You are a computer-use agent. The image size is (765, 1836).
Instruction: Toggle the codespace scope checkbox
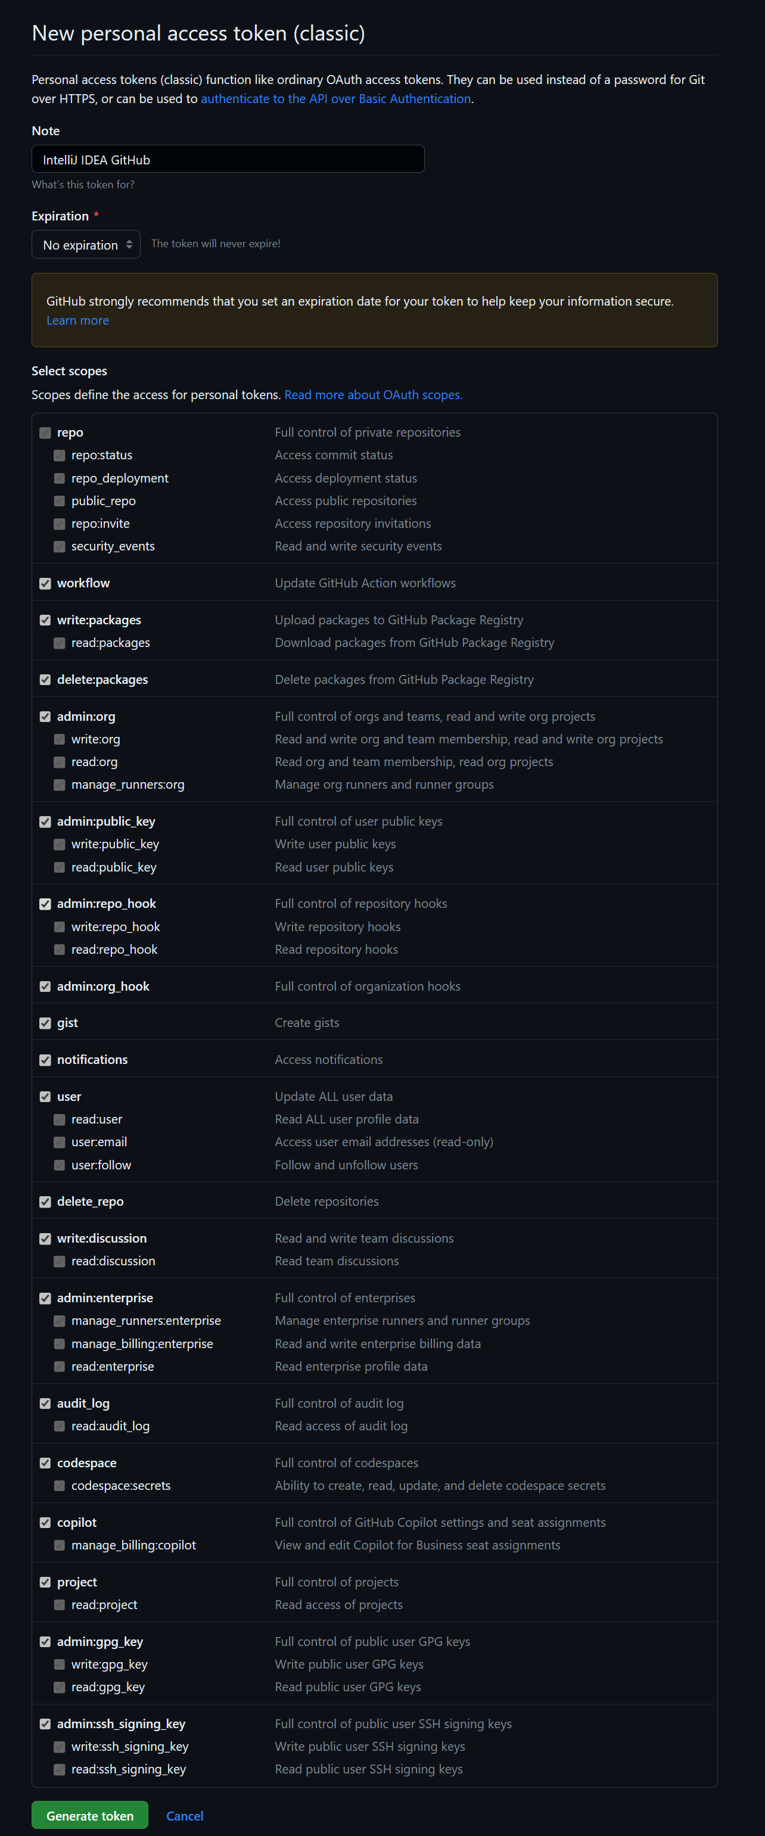point(45,1463)
